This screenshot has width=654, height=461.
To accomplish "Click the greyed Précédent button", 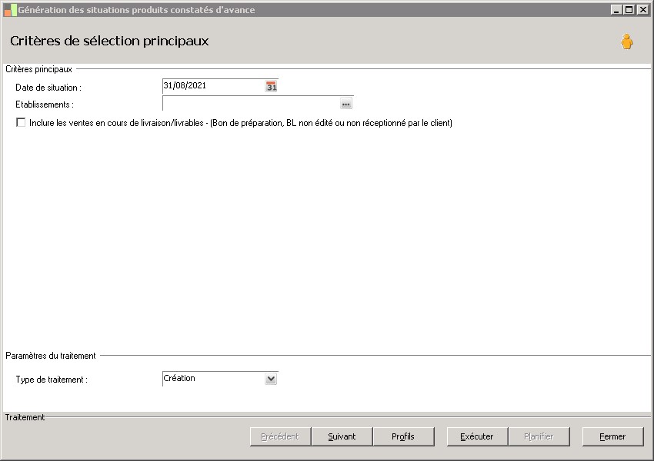I will click(280, 436).
